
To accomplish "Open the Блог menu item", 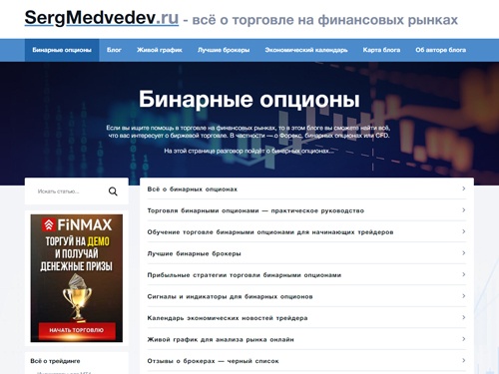I will point(114,50).
